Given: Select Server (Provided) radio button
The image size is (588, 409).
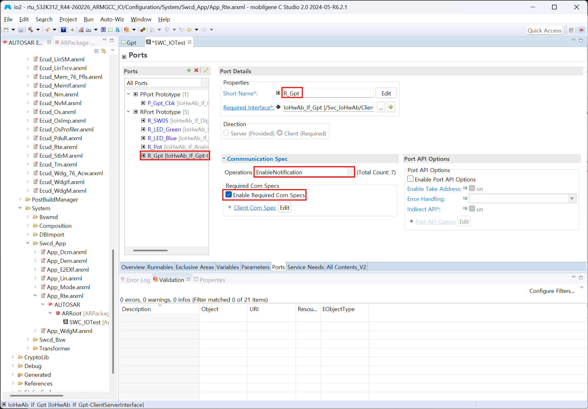Looking at the screenshot, I should tap(226, 133).
